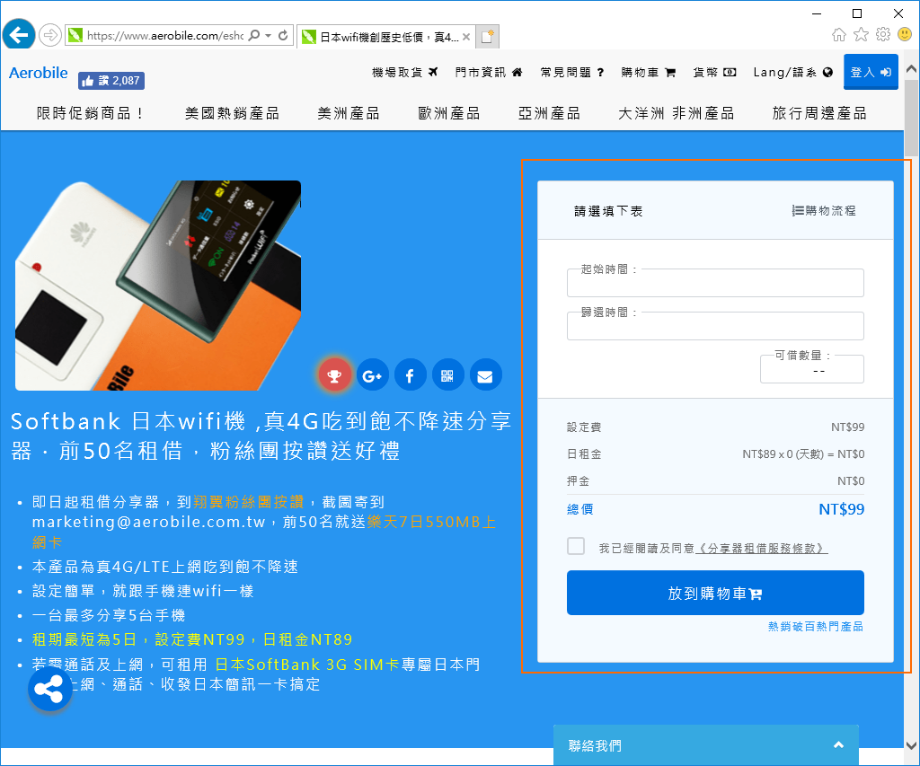Open the 購物車 shopping cart
Image resolution: width=920 pixels, height=766 pixels.
coord(649,72)
